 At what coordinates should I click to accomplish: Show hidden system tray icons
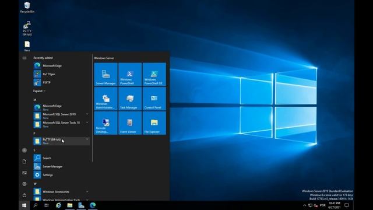[x=304, y=205]
